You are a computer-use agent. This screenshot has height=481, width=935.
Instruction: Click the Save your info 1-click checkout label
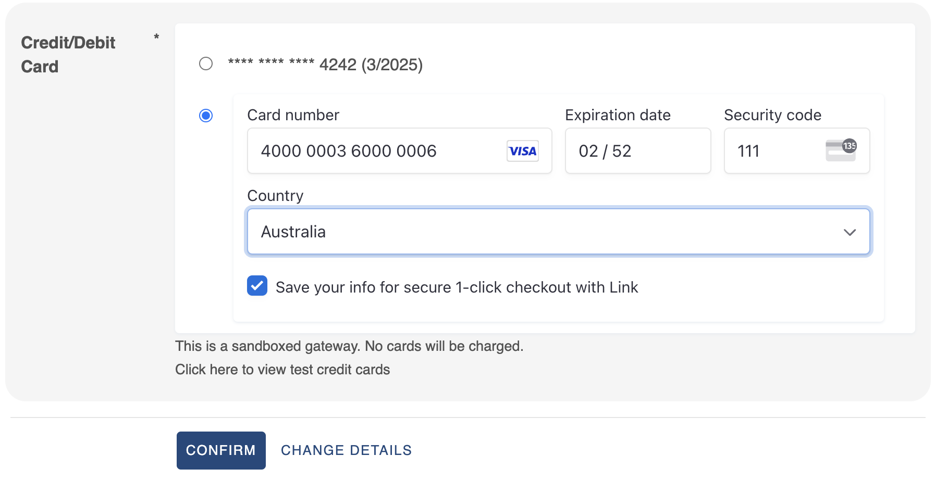(x=457, y=287)
